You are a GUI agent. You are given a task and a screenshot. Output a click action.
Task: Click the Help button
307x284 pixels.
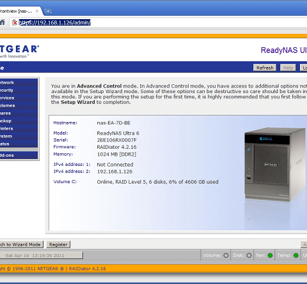click(288, 68)
